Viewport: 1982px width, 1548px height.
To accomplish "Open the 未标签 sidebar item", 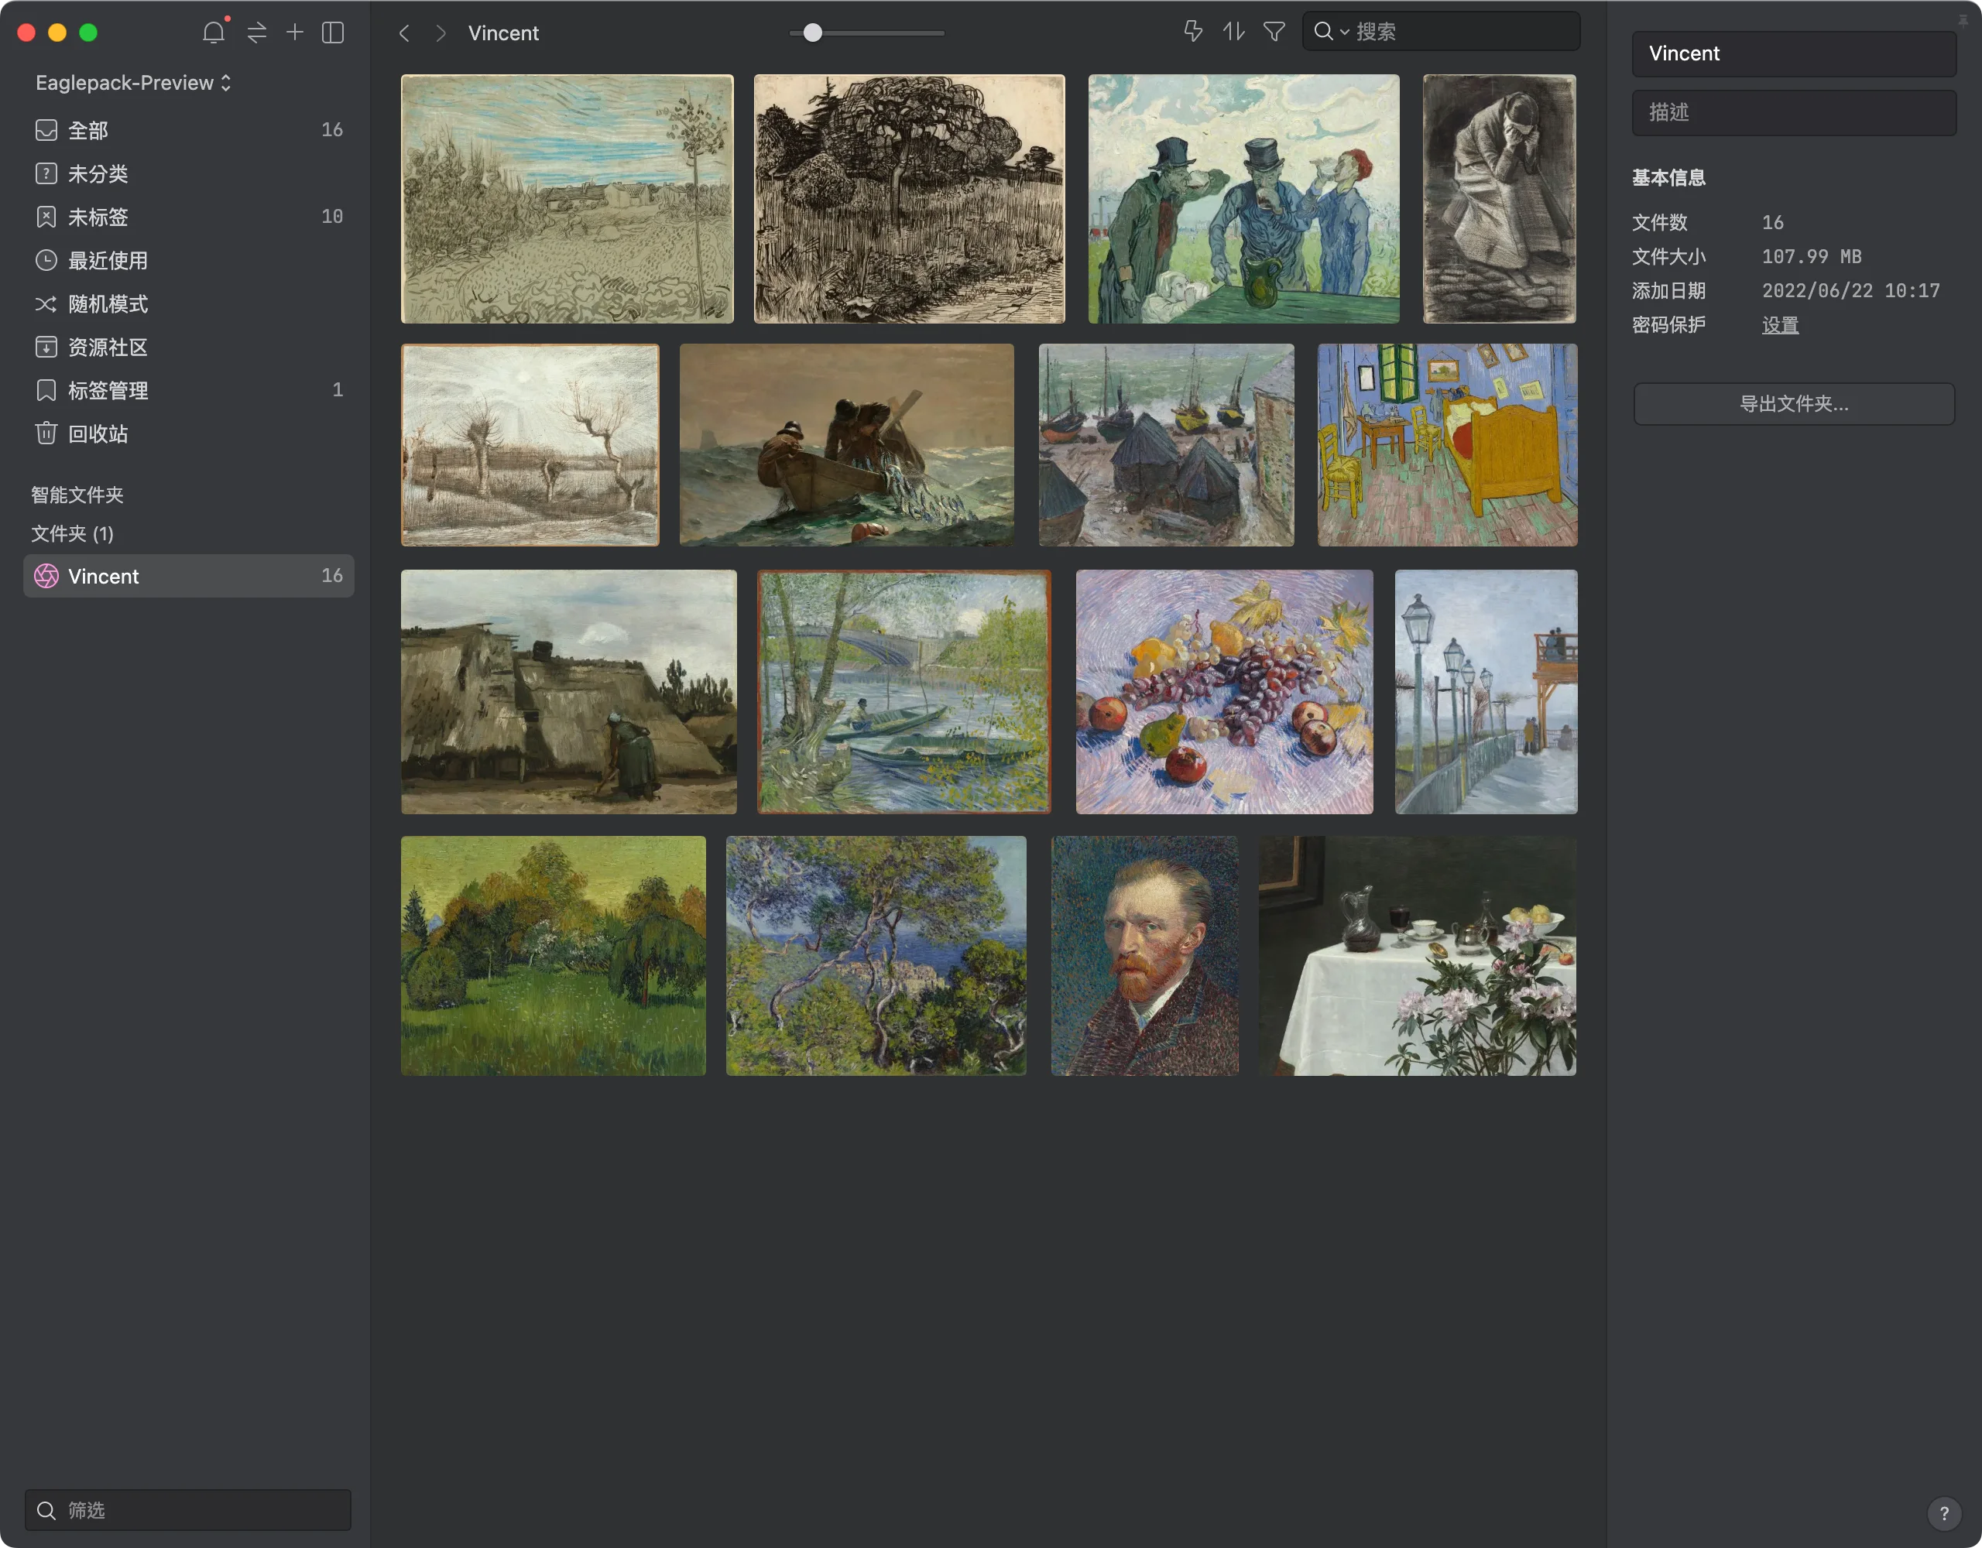I will pyautogui.click(x=98, y=217).
